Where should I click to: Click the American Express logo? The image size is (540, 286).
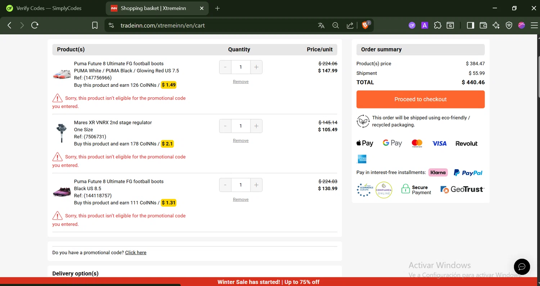pos(362,159)
